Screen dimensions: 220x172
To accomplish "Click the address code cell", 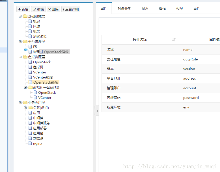I will coord(199,78).
